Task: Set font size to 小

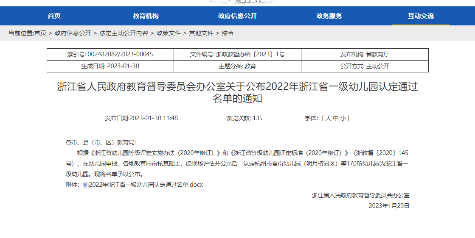Action: click(x=343, y=118)
